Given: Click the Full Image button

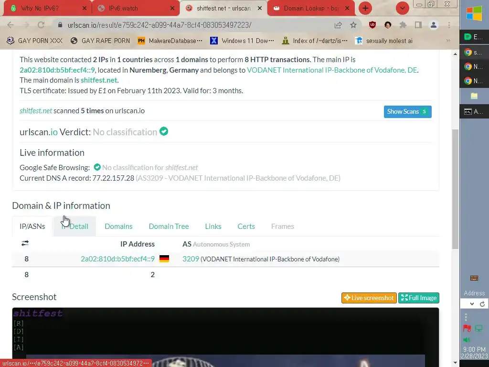Looking at the screenshot, I should (418, 298).
